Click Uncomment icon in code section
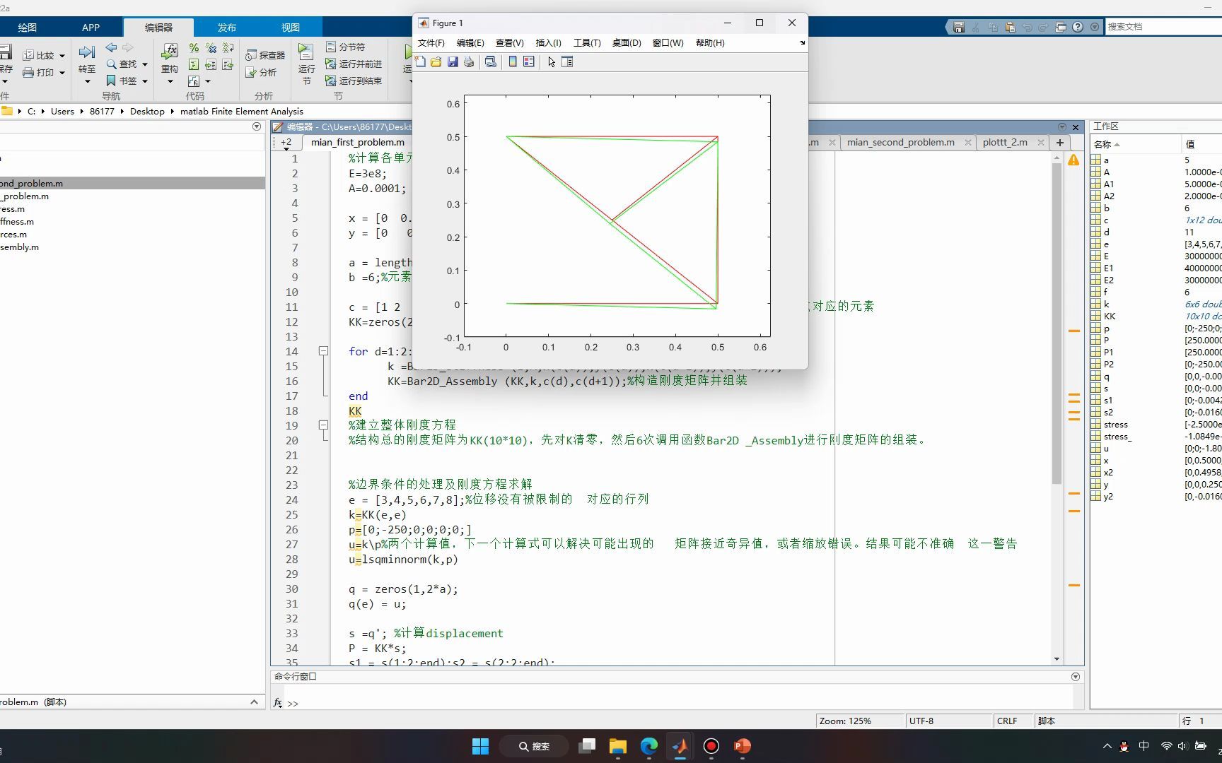1222x763 pixels. [211, 48]
